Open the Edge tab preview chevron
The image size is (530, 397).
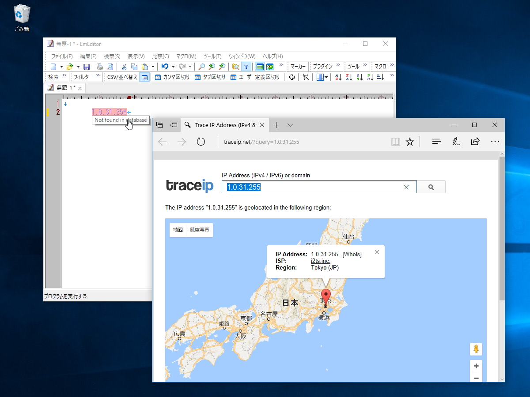(x=290, y=125)
